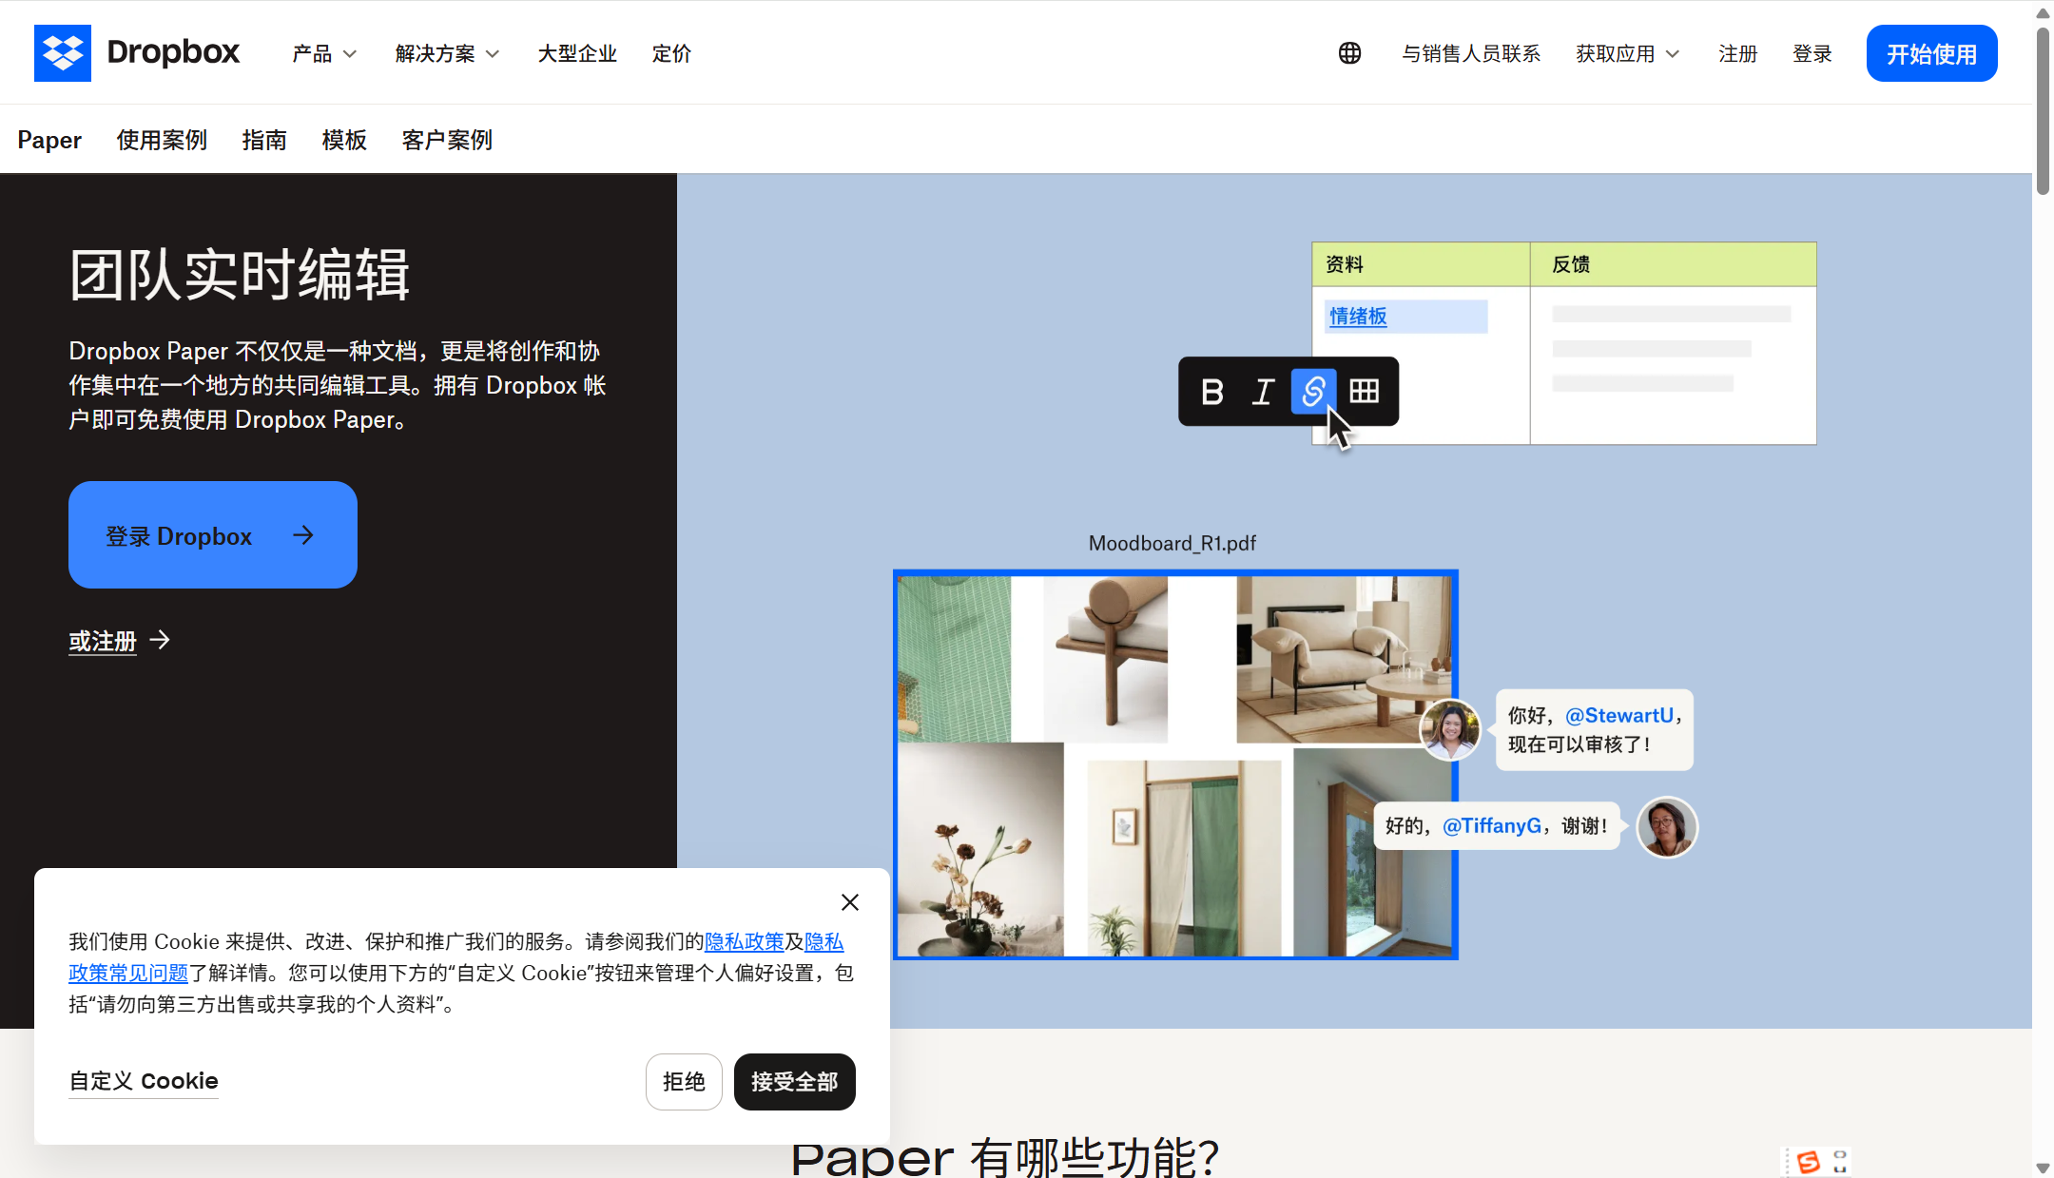Click the arrow icon on 登录 Dropbox button
Screen dimensions: 2054x1178
pos(303,534)
